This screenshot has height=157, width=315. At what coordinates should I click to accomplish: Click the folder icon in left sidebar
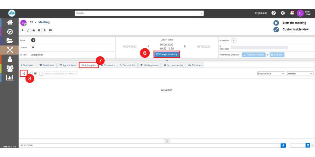10,41
